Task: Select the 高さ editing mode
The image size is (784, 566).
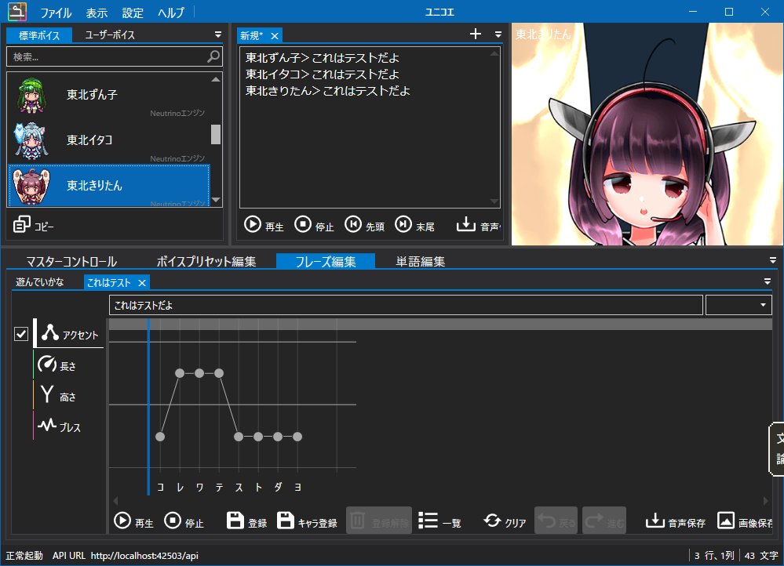Action: (57, 395)
